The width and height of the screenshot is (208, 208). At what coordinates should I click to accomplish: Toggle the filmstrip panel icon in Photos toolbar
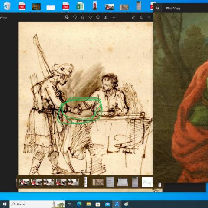click(x=141, y=17)
